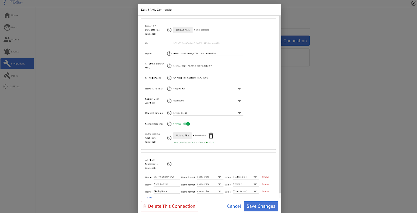Image resolution: width=417 pixels, height=213 pixels.
Task: Click the UserPrincipalName attribute name field
Action: click(167, 177)
